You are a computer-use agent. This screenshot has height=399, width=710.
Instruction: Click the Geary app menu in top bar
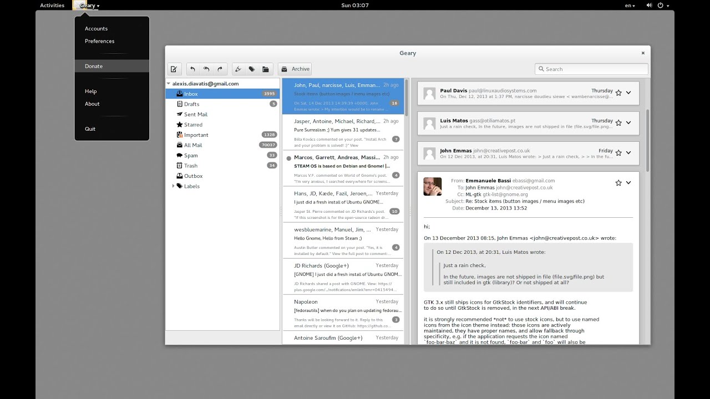click(88, 6)
